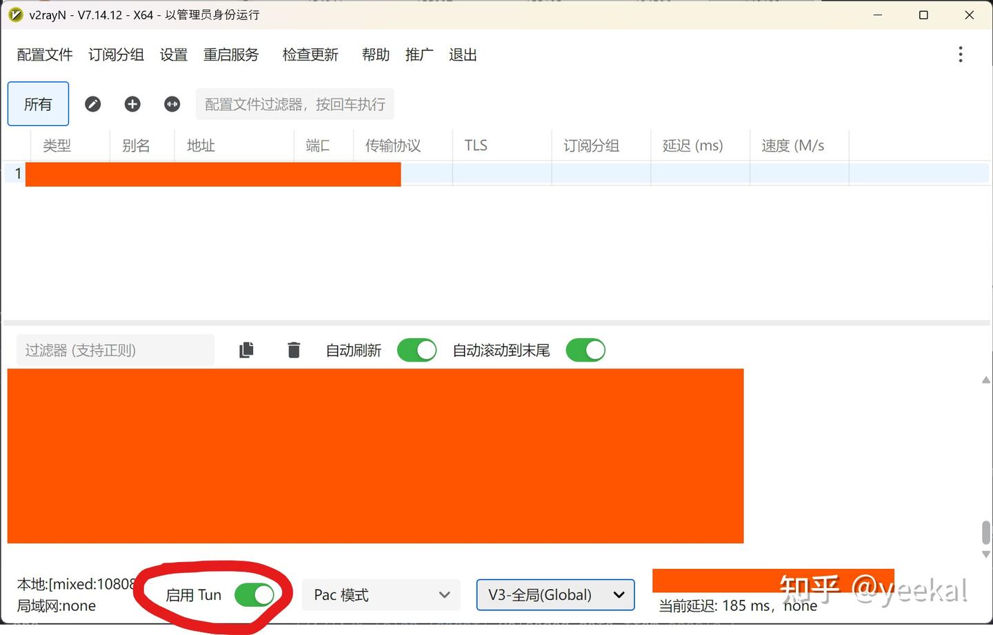Clear the log with the trash icon
The image size is (993, 635).
click(x=294, y=350)
